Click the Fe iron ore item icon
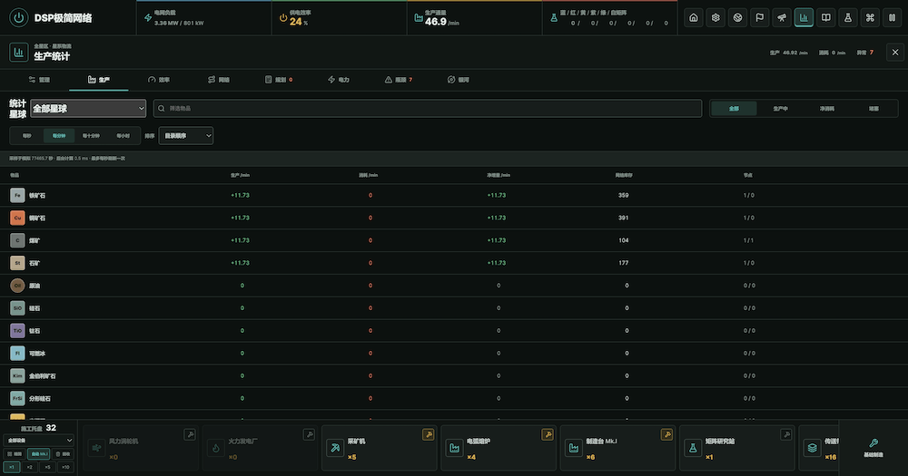908x476 pixels. 17,196
